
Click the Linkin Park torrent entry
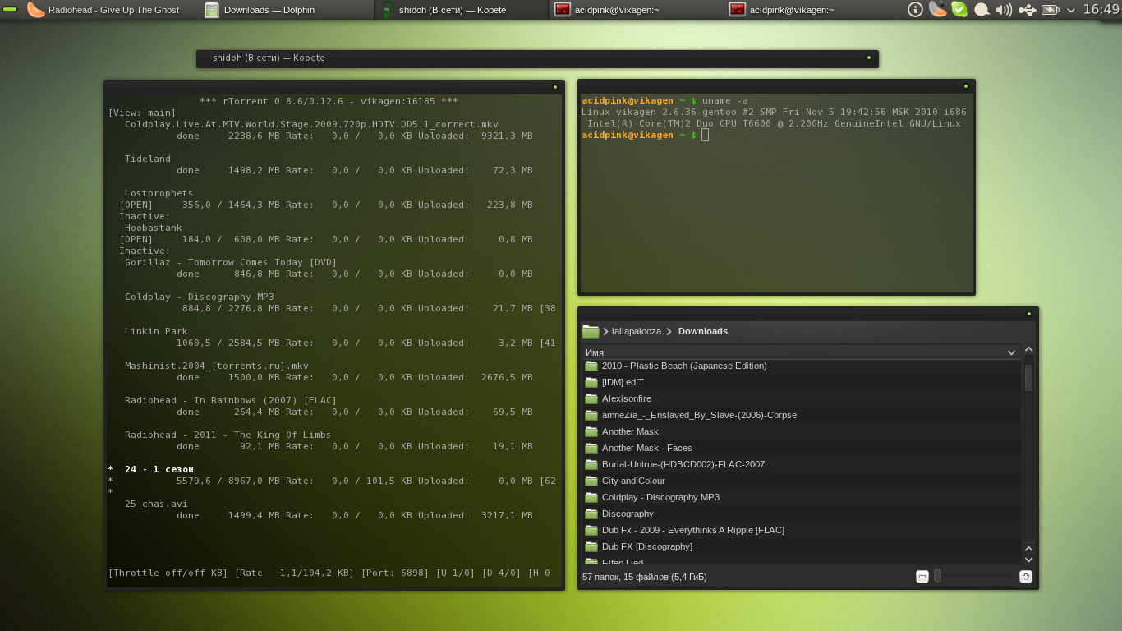[156, 331]
